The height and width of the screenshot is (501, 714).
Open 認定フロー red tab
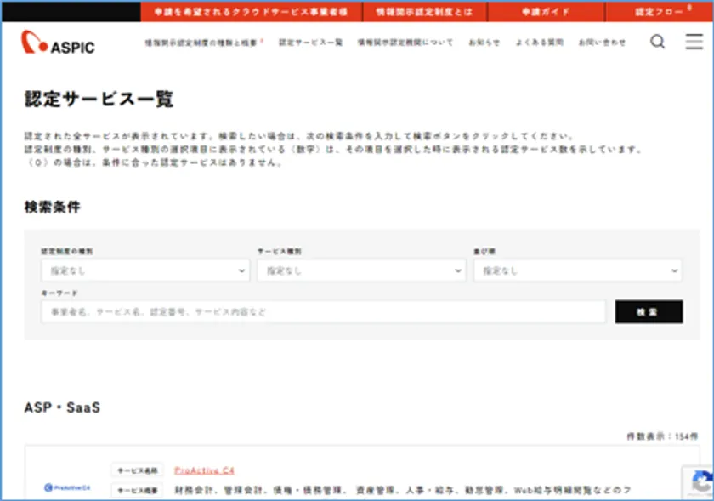[x=659, y=11]
